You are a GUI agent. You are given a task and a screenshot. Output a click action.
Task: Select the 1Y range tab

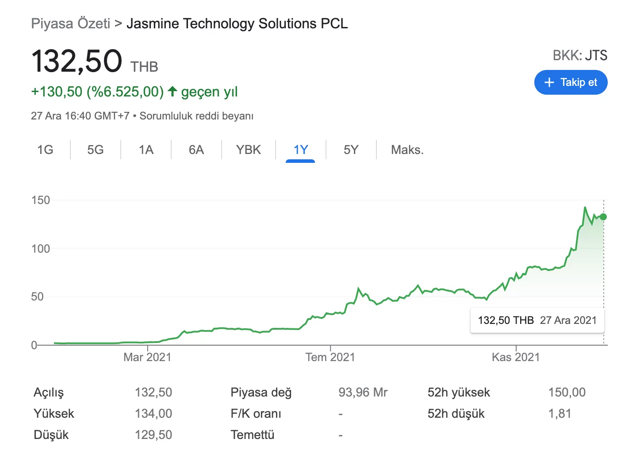tap(301, 150)
